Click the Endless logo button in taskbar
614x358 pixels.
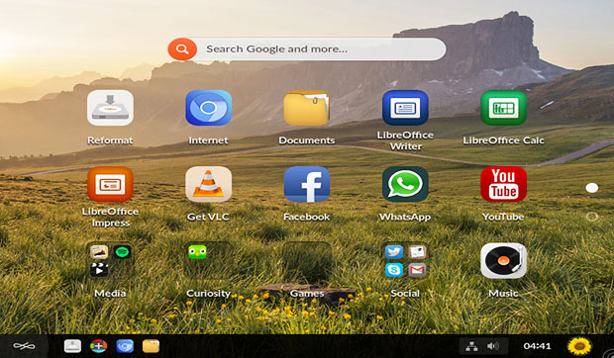coord(24,346)
